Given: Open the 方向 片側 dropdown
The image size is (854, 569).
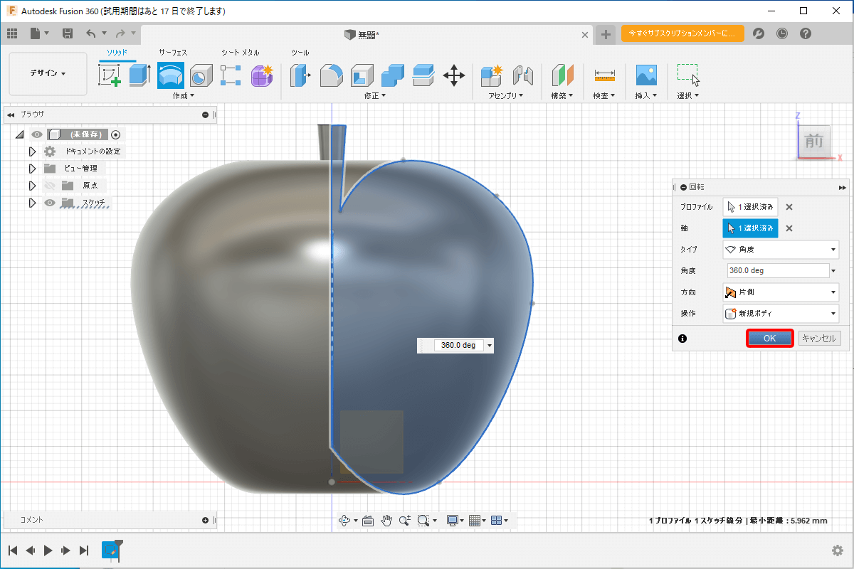Looking at the screenshot, I should click(781, 292).
